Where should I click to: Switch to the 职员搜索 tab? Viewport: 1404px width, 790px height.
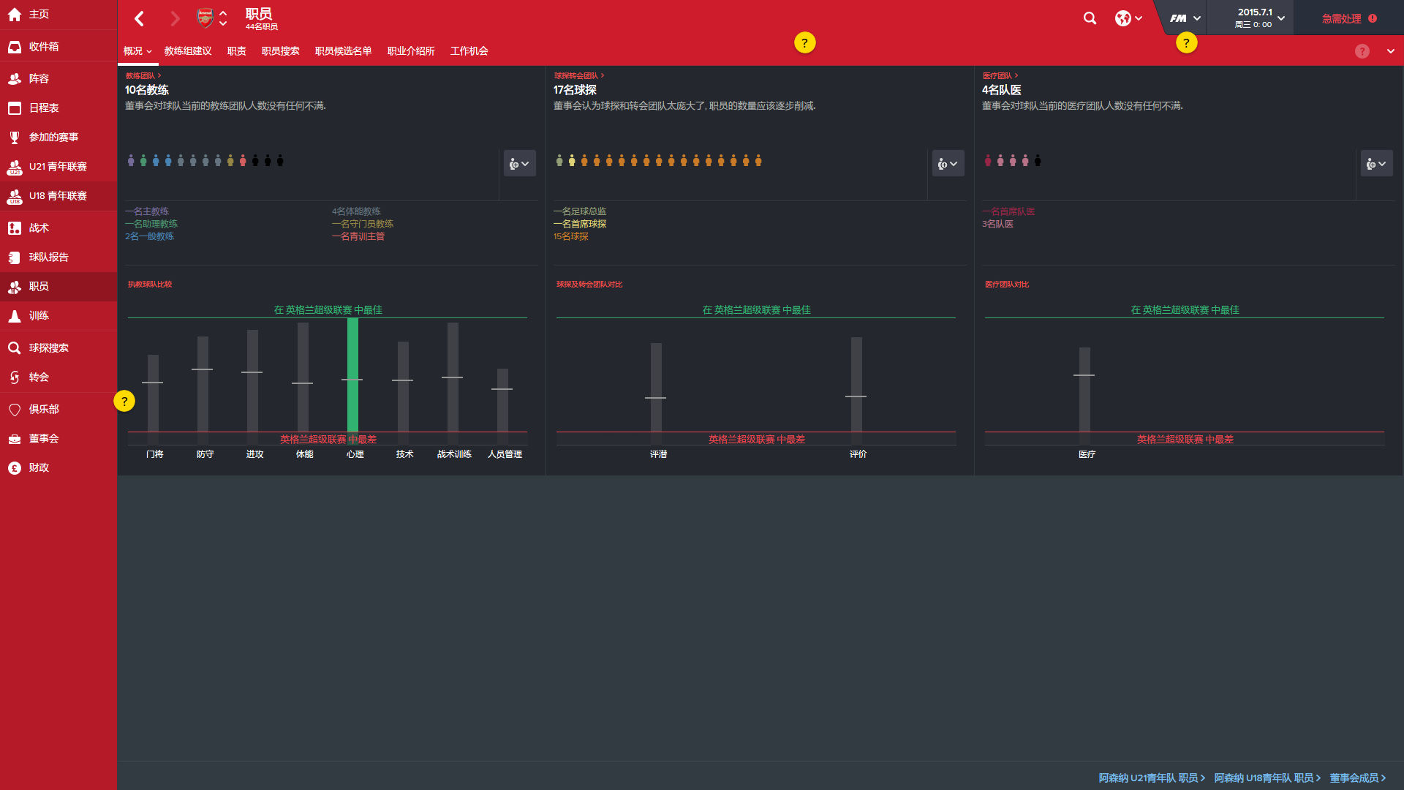[x=281, y=51]
